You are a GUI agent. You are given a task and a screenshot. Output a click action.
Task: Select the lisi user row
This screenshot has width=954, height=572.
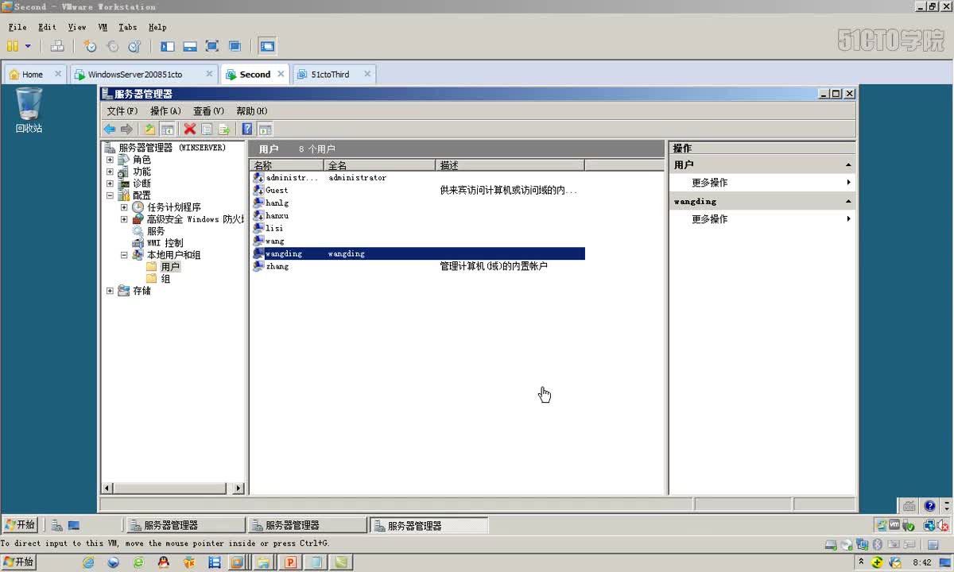[x=417, y=228]
